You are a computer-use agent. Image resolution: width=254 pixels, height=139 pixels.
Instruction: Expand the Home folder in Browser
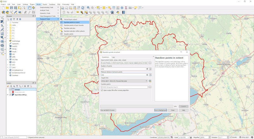click(x=7, y=25)
